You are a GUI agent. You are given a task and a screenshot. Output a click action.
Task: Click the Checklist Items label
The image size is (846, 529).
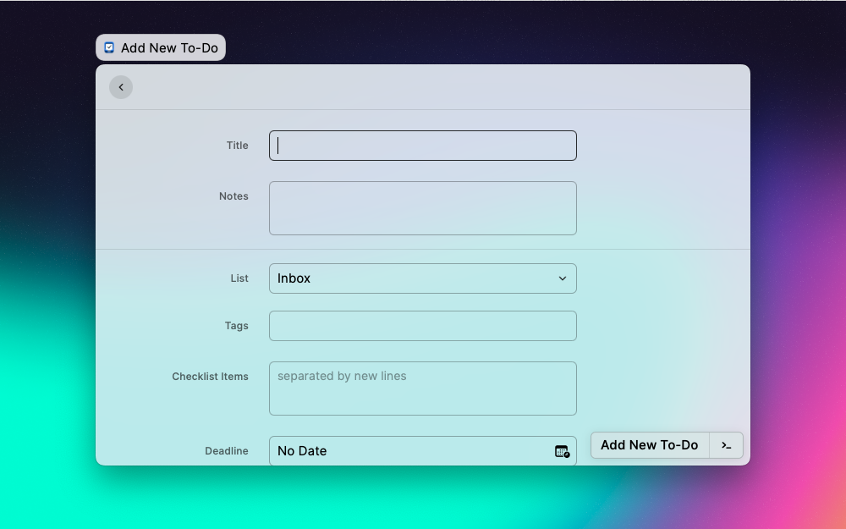[x=210, y=377]
